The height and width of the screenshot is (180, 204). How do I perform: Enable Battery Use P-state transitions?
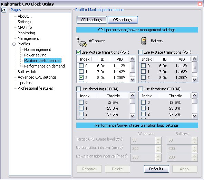pos(140,52)
